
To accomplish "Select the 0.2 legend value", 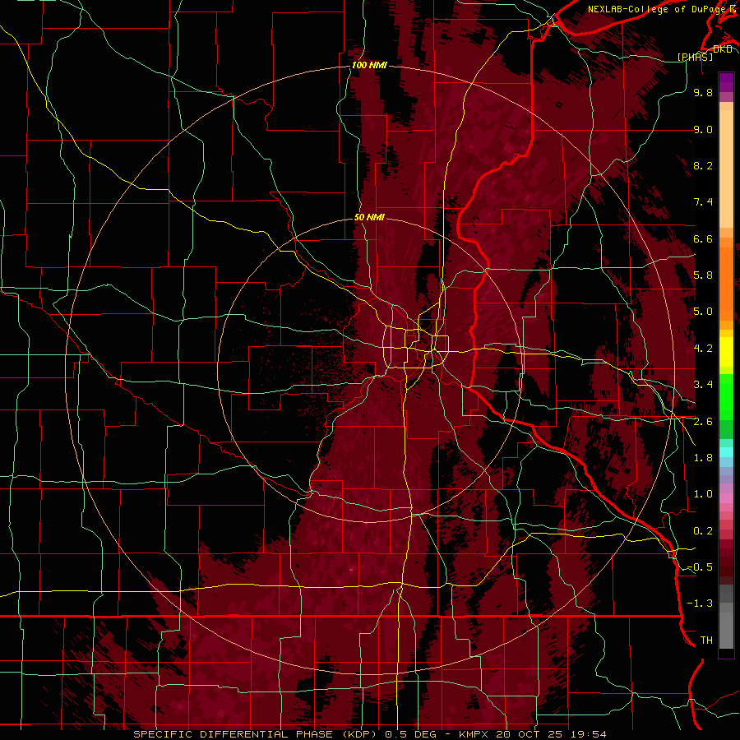I will [x=703, y=531].
